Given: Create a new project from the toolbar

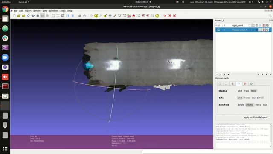Looking at the screenshot, I should (14, 16).
